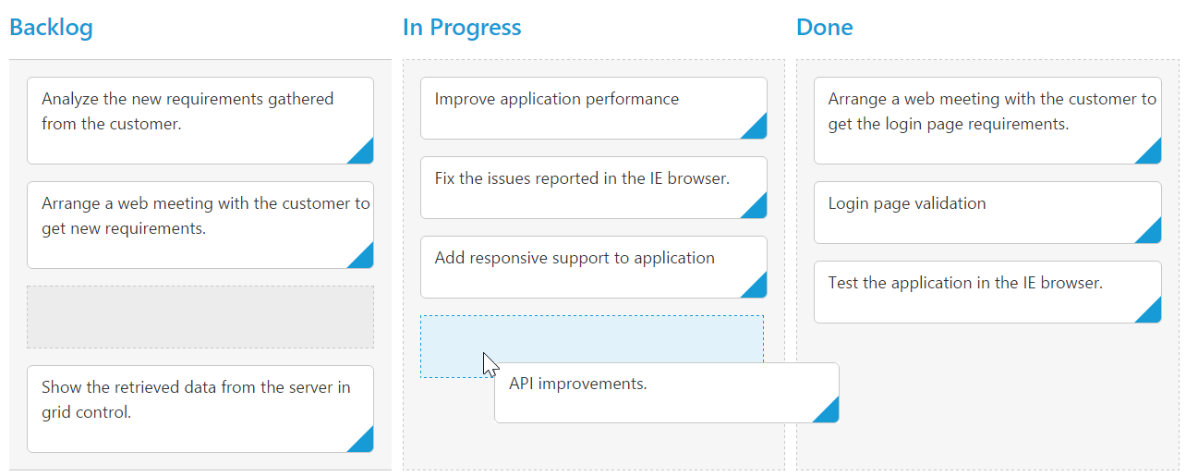The height and width of the screenshot is (476, 1186).
Task: Click blue corner triangle on 'Login page validation' card
Action: click(1152, 235)
